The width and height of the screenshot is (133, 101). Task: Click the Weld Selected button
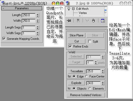pyautogui.click(x=76, y=57)
